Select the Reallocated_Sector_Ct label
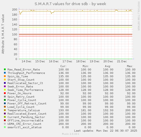141x137 pixels. click(x=25, y=83)
